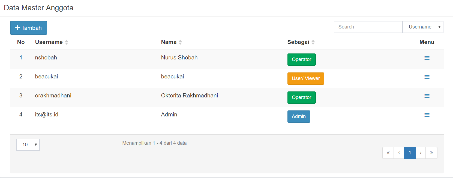The image size is (453, 178).
Task: Click the Operator badge for Oktorita Rakhmadhani
Action: (x=301, y=97)
